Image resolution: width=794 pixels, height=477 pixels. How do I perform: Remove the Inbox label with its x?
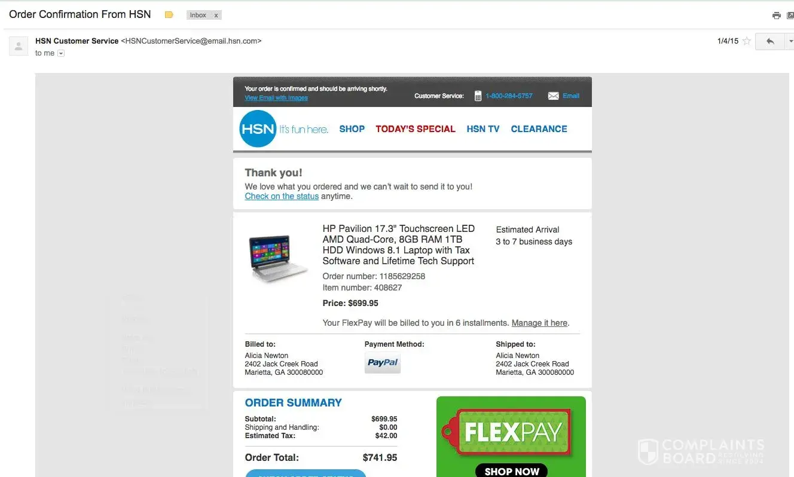coord(216,16)
